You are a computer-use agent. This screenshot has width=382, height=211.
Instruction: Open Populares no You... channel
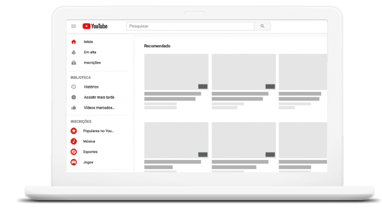[99, 131]
